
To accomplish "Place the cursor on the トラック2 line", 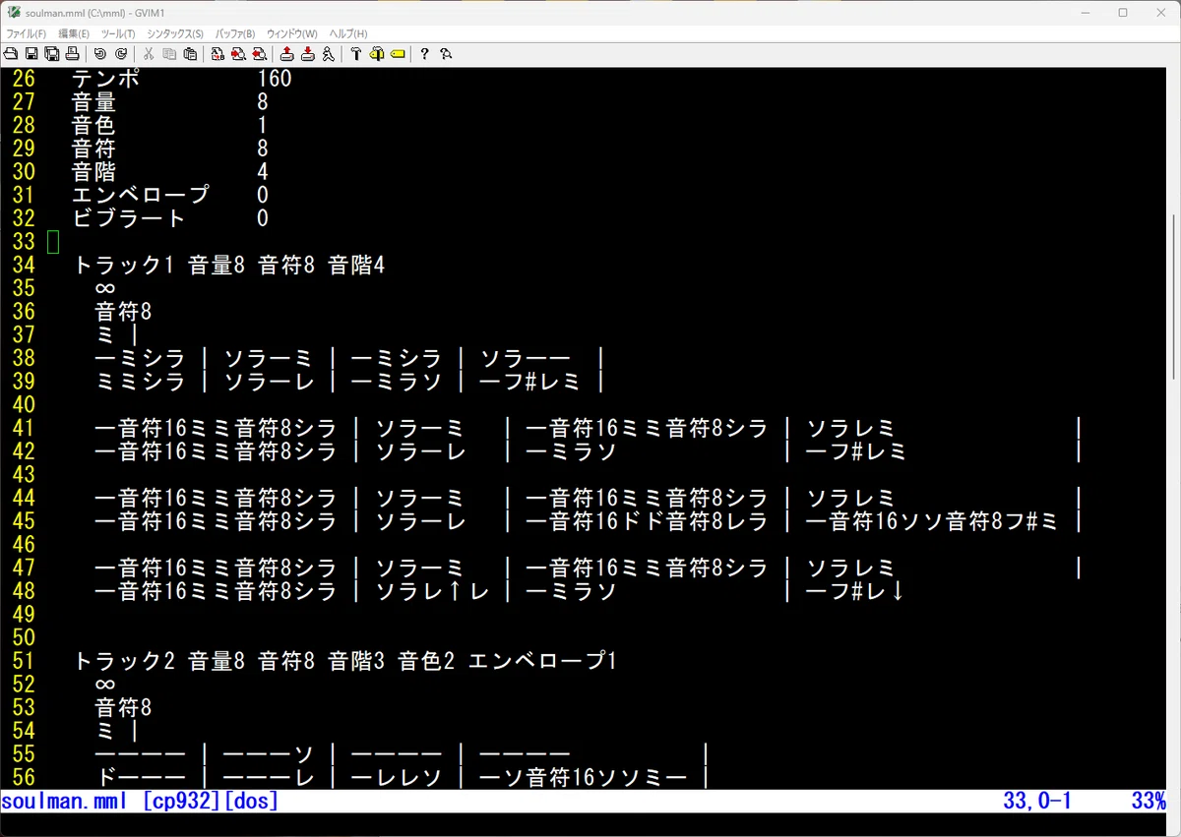I will [x=344, y=661].
